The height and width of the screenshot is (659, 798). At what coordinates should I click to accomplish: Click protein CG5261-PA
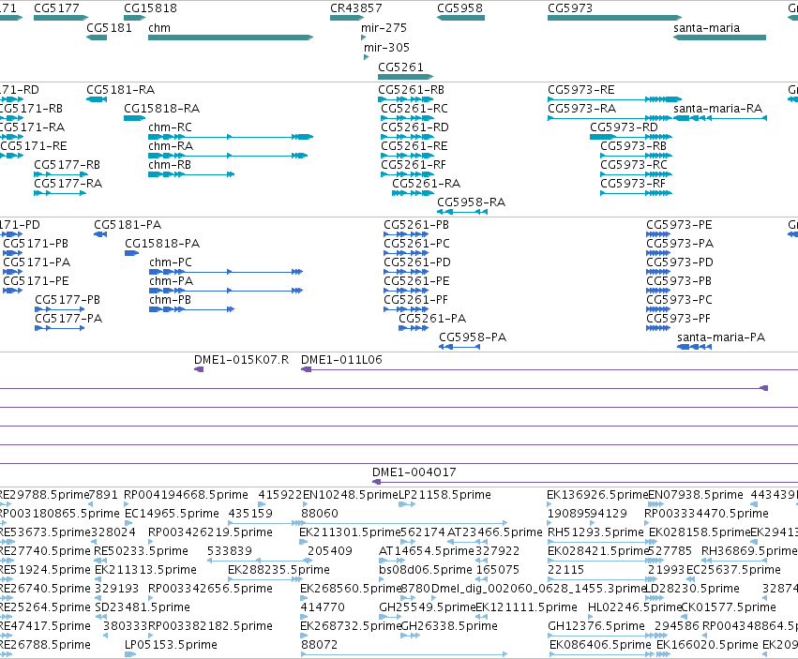coord(414,329)
